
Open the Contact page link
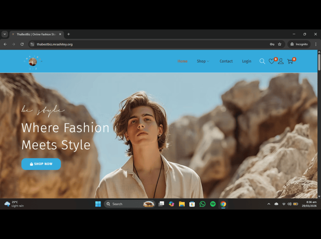[x=226, y=61]
